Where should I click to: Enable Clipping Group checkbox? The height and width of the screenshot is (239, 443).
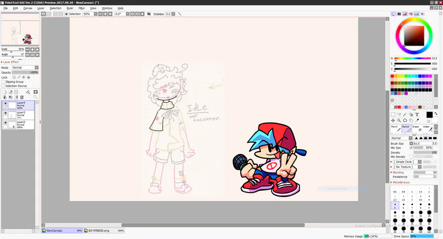click(x=3, y=82)
